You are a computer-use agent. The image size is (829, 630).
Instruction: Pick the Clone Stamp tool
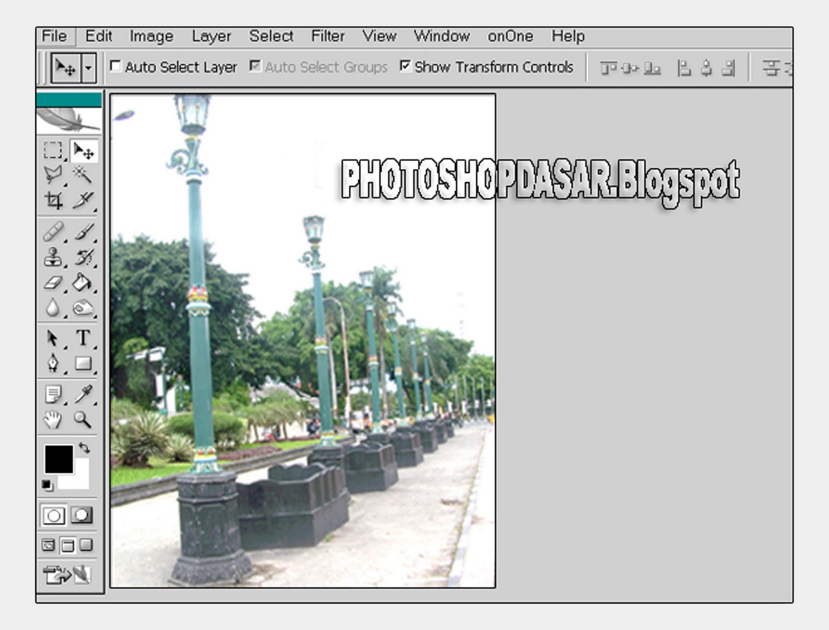click(x=53, y=257)
